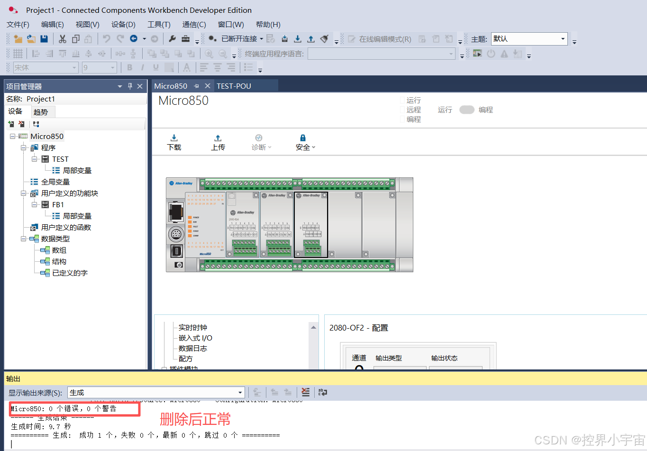Click the tree hierarchy icon in project manager
The height and width of the screenshot is (451, 647).
tap(36, 124)
